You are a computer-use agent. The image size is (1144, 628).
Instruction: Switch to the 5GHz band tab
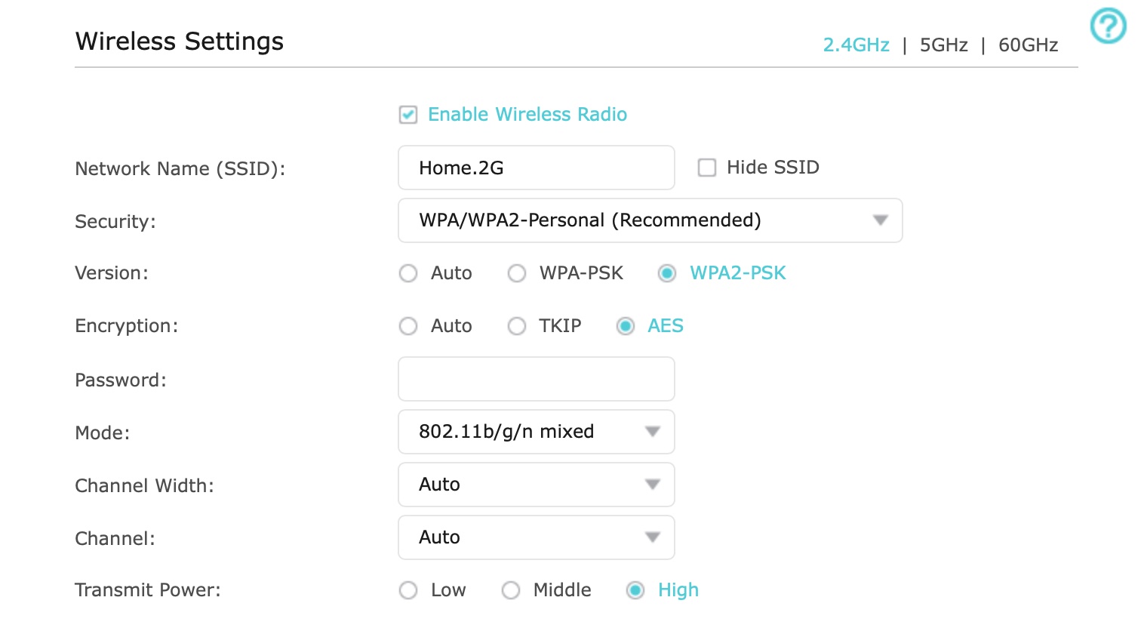[x=943, y=45]
